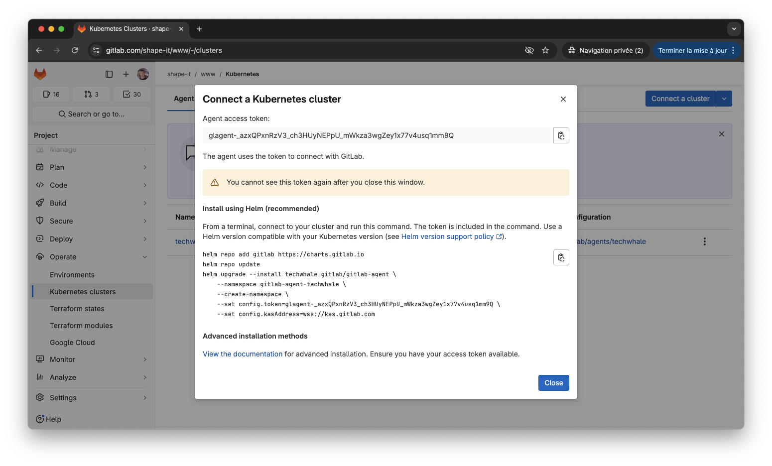Expand the Secure section chevron

click(x=145, y=221)
